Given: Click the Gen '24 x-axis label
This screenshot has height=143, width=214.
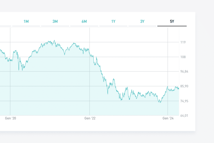Looking at the screenshot, I should pos(168,118).
